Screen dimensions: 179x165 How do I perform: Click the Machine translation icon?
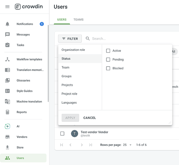point(8,101)
